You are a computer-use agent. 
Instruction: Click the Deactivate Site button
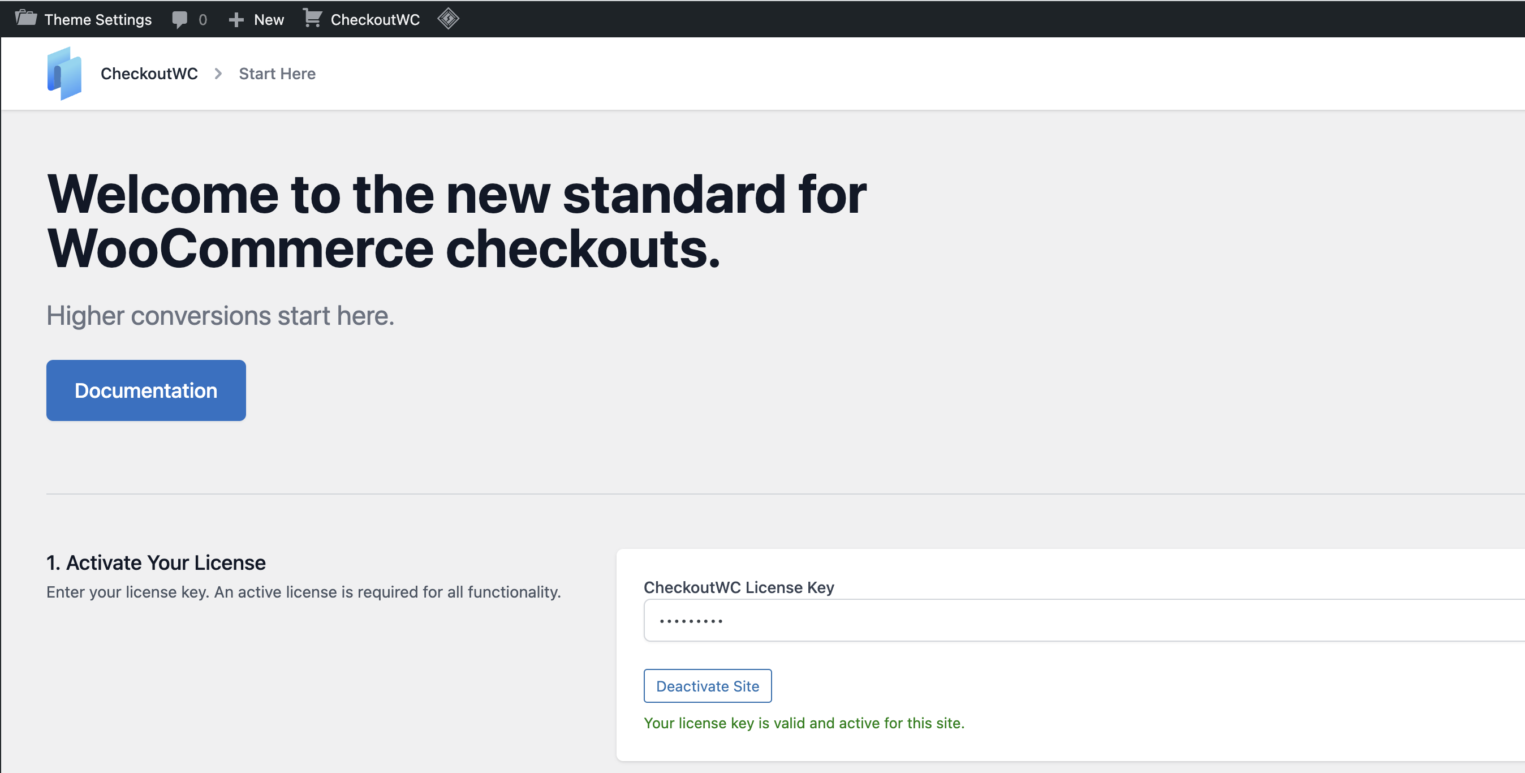[x=708, y=686]
